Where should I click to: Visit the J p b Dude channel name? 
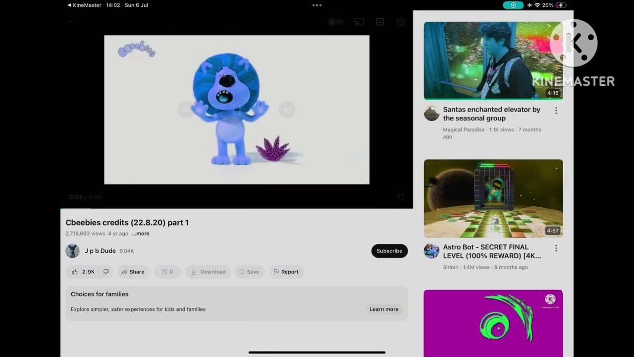click(x=100, y=251)
